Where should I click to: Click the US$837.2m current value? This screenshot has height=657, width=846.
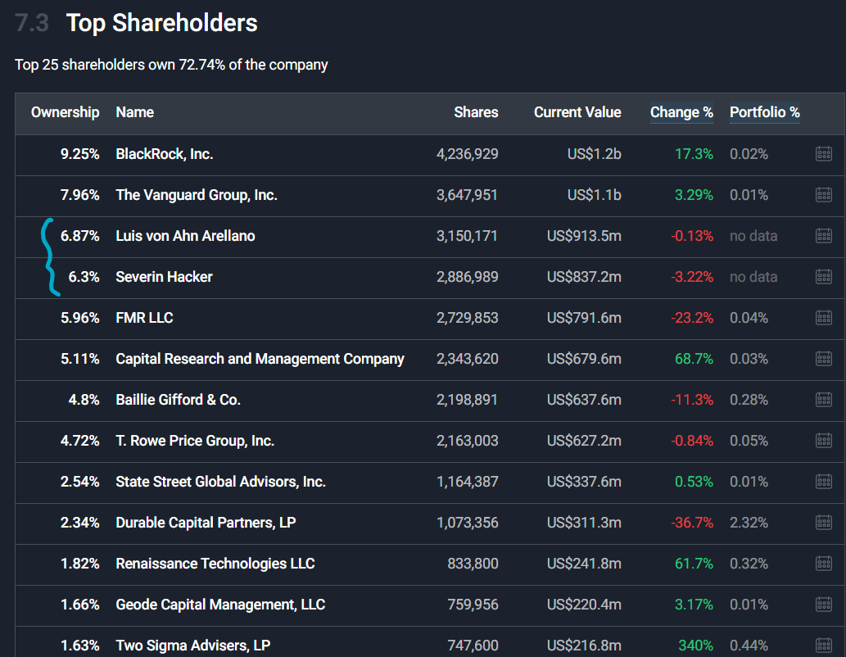click(584, 277)
